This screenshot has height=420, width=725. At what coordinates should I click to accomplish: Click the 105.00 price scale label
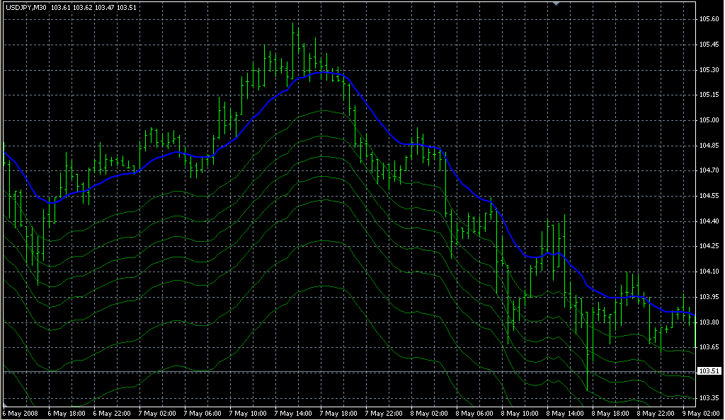pyautogui.click(x=709, y=120)
